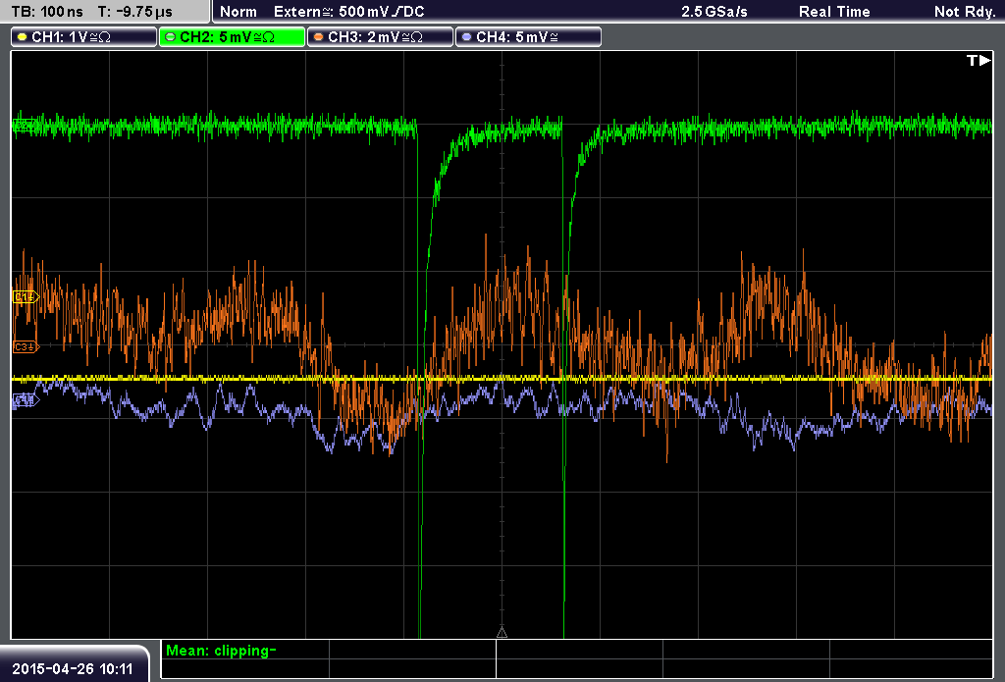
Task: Click the T: -9.75 µs trigger position readout
Action: pos(135,12)
